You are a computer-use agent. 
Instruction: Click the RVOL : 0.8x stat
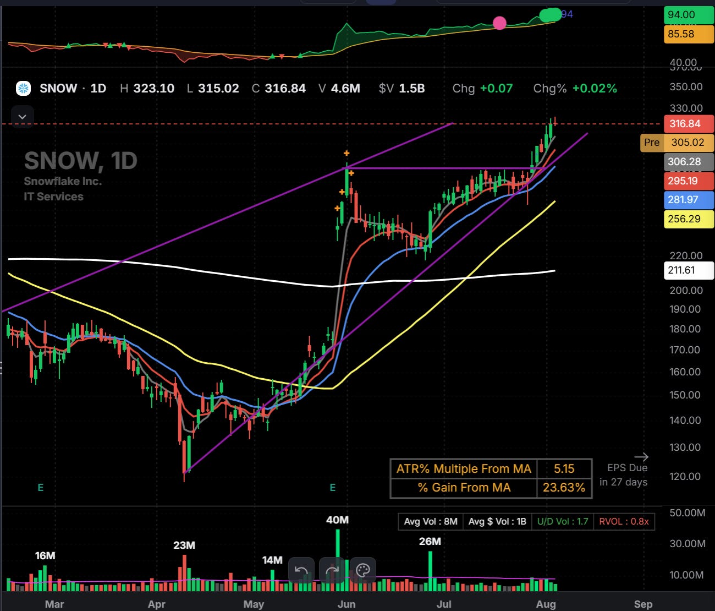[624, 521]
